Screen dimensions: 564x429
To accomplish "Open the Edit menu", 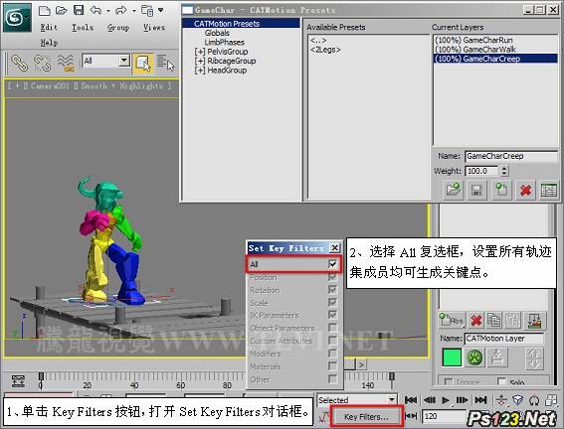I will 49,27.
